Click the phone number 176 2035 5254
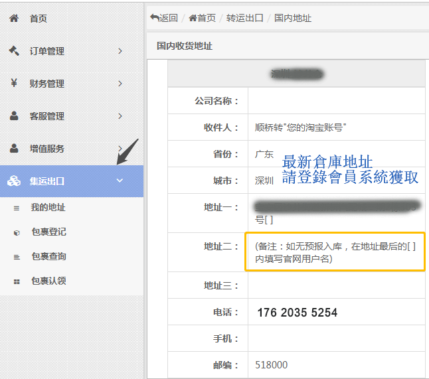429x379 pixels. [298, 312]
